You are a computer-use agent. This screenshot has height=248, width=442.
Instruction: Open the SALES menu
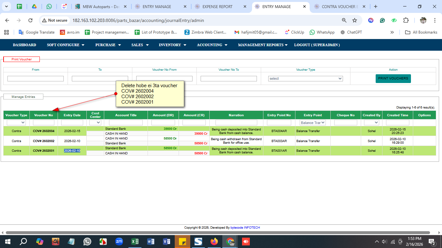tap(140, 45)
